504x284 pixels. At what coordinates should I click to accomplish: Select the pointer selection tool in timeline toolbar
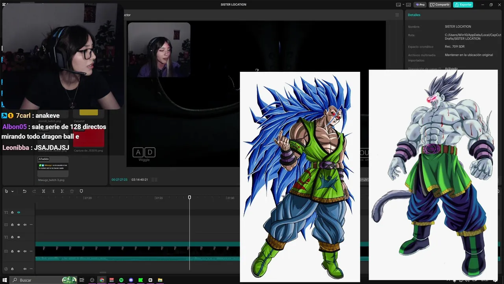[x=6, y=191]
